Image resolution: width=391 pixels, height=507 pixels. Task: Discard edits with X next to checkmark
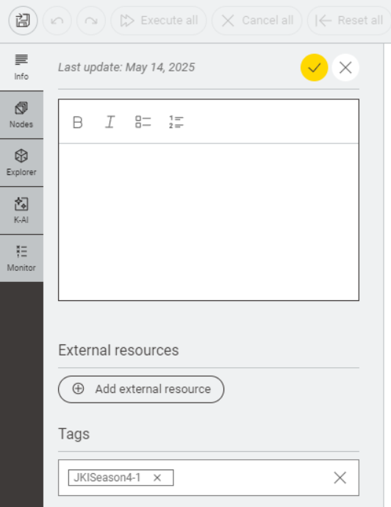(x=345, y=68)
